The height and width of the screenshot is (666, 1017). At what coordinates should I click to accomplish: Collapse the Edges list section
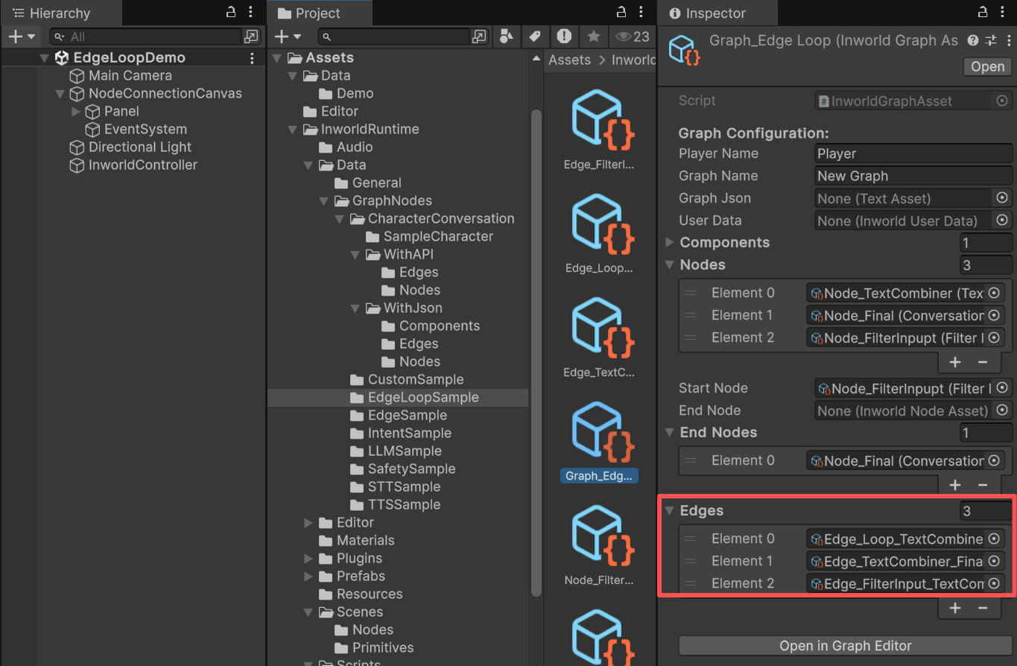(x=669, y=511)
